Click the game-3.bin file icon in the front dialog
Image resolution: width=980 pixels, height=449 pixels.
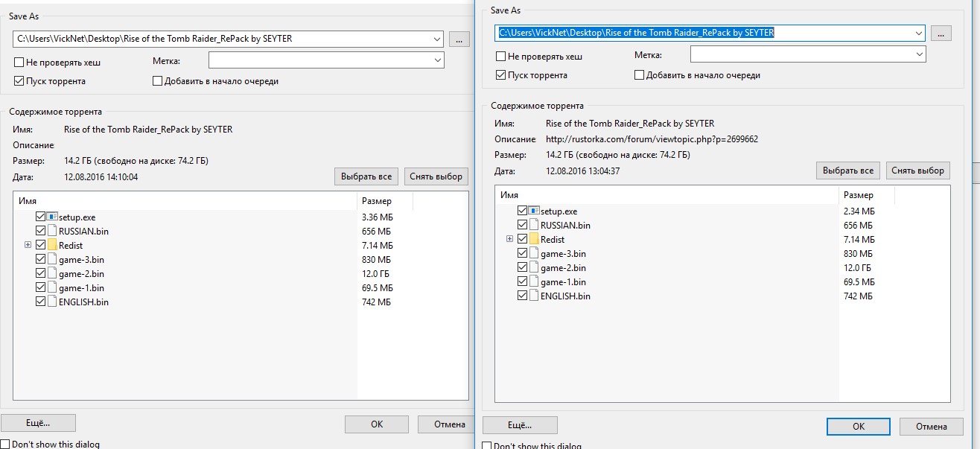(534, 253)
